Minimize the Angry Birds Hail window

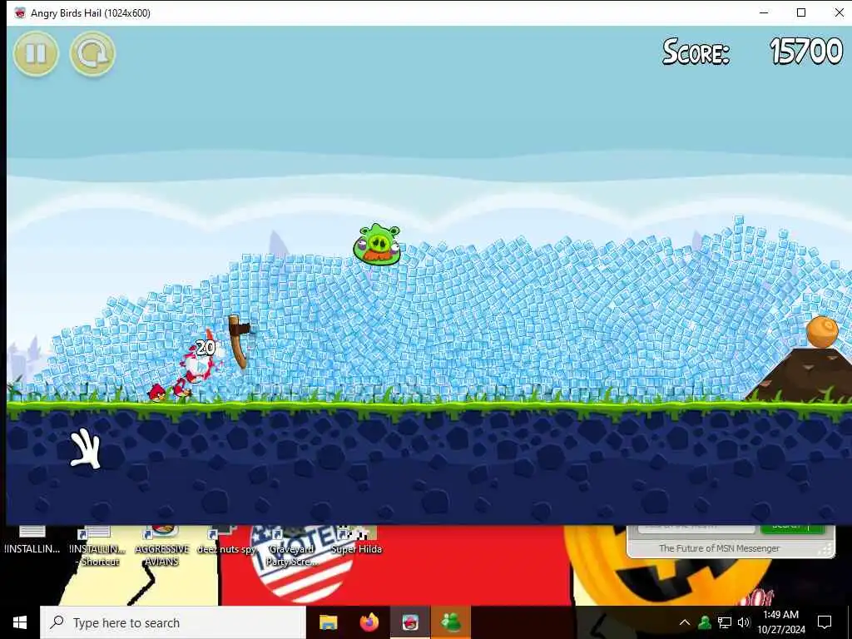click(x=764, y=12)
